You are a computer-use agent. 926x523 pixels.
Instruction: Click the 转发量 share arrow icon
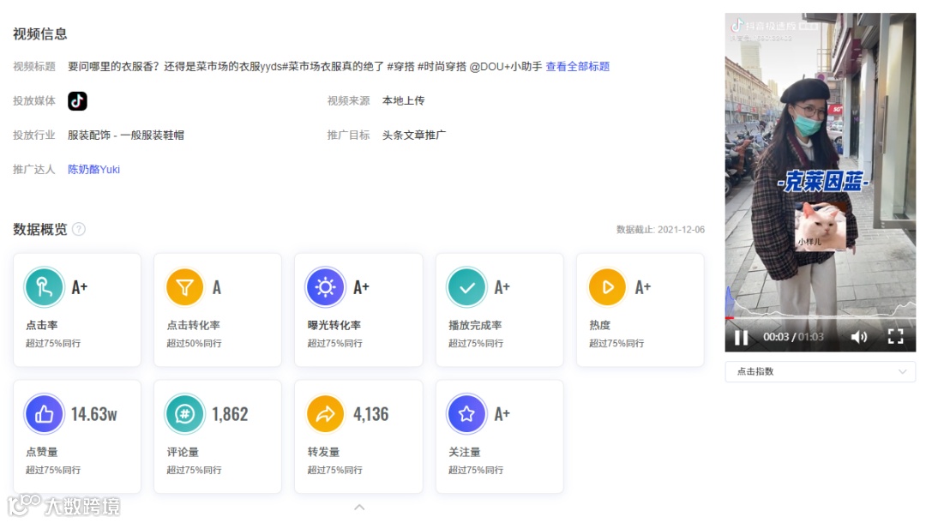coord(326,413)
